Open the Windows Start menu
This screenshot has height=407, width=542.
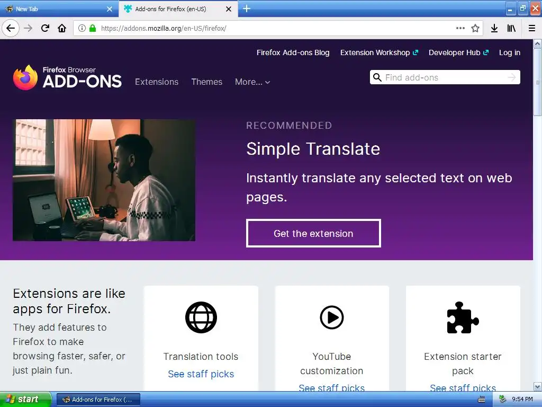(25, 400)
